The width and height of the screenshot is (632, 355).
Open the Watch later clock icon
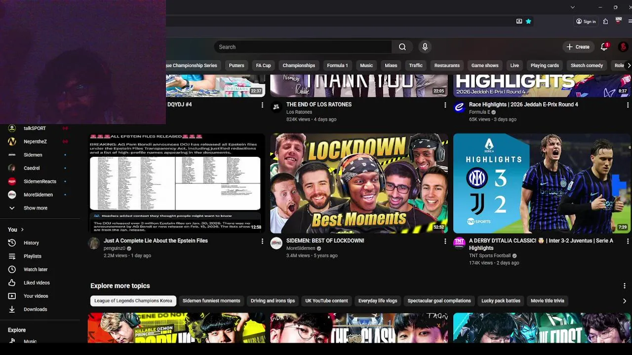(12, 269)
